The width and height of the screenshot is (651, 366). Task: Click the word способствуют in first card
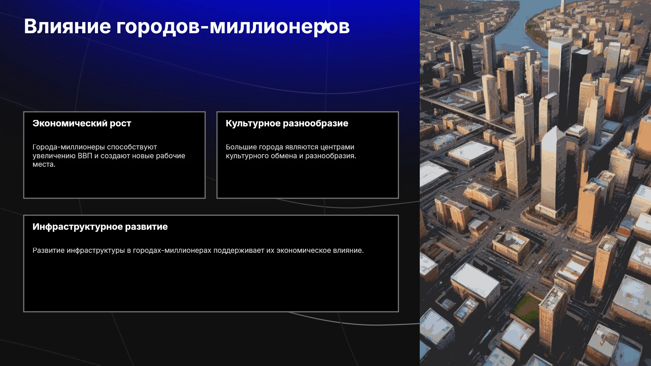[x=132, y=147]
